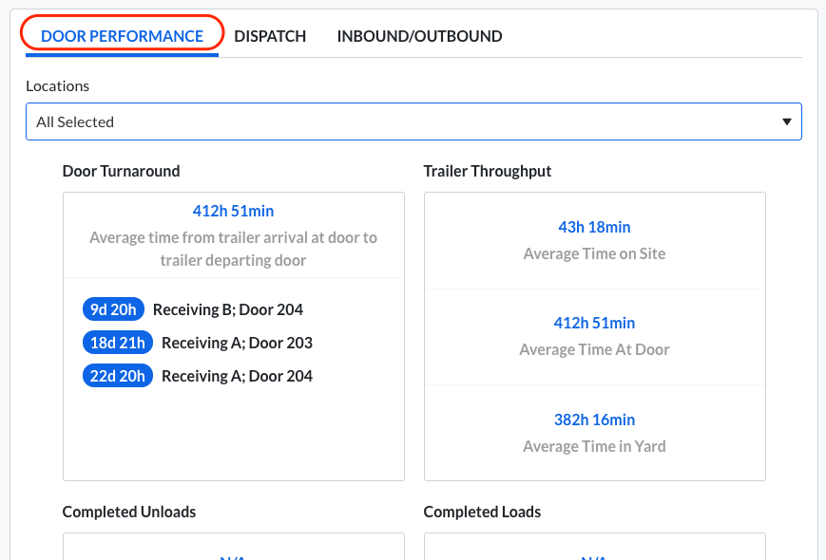826x560 pixels.
Task: Click the 412h 51min door turnaround value
Action: pyautogui.click(x=233, y=210)
